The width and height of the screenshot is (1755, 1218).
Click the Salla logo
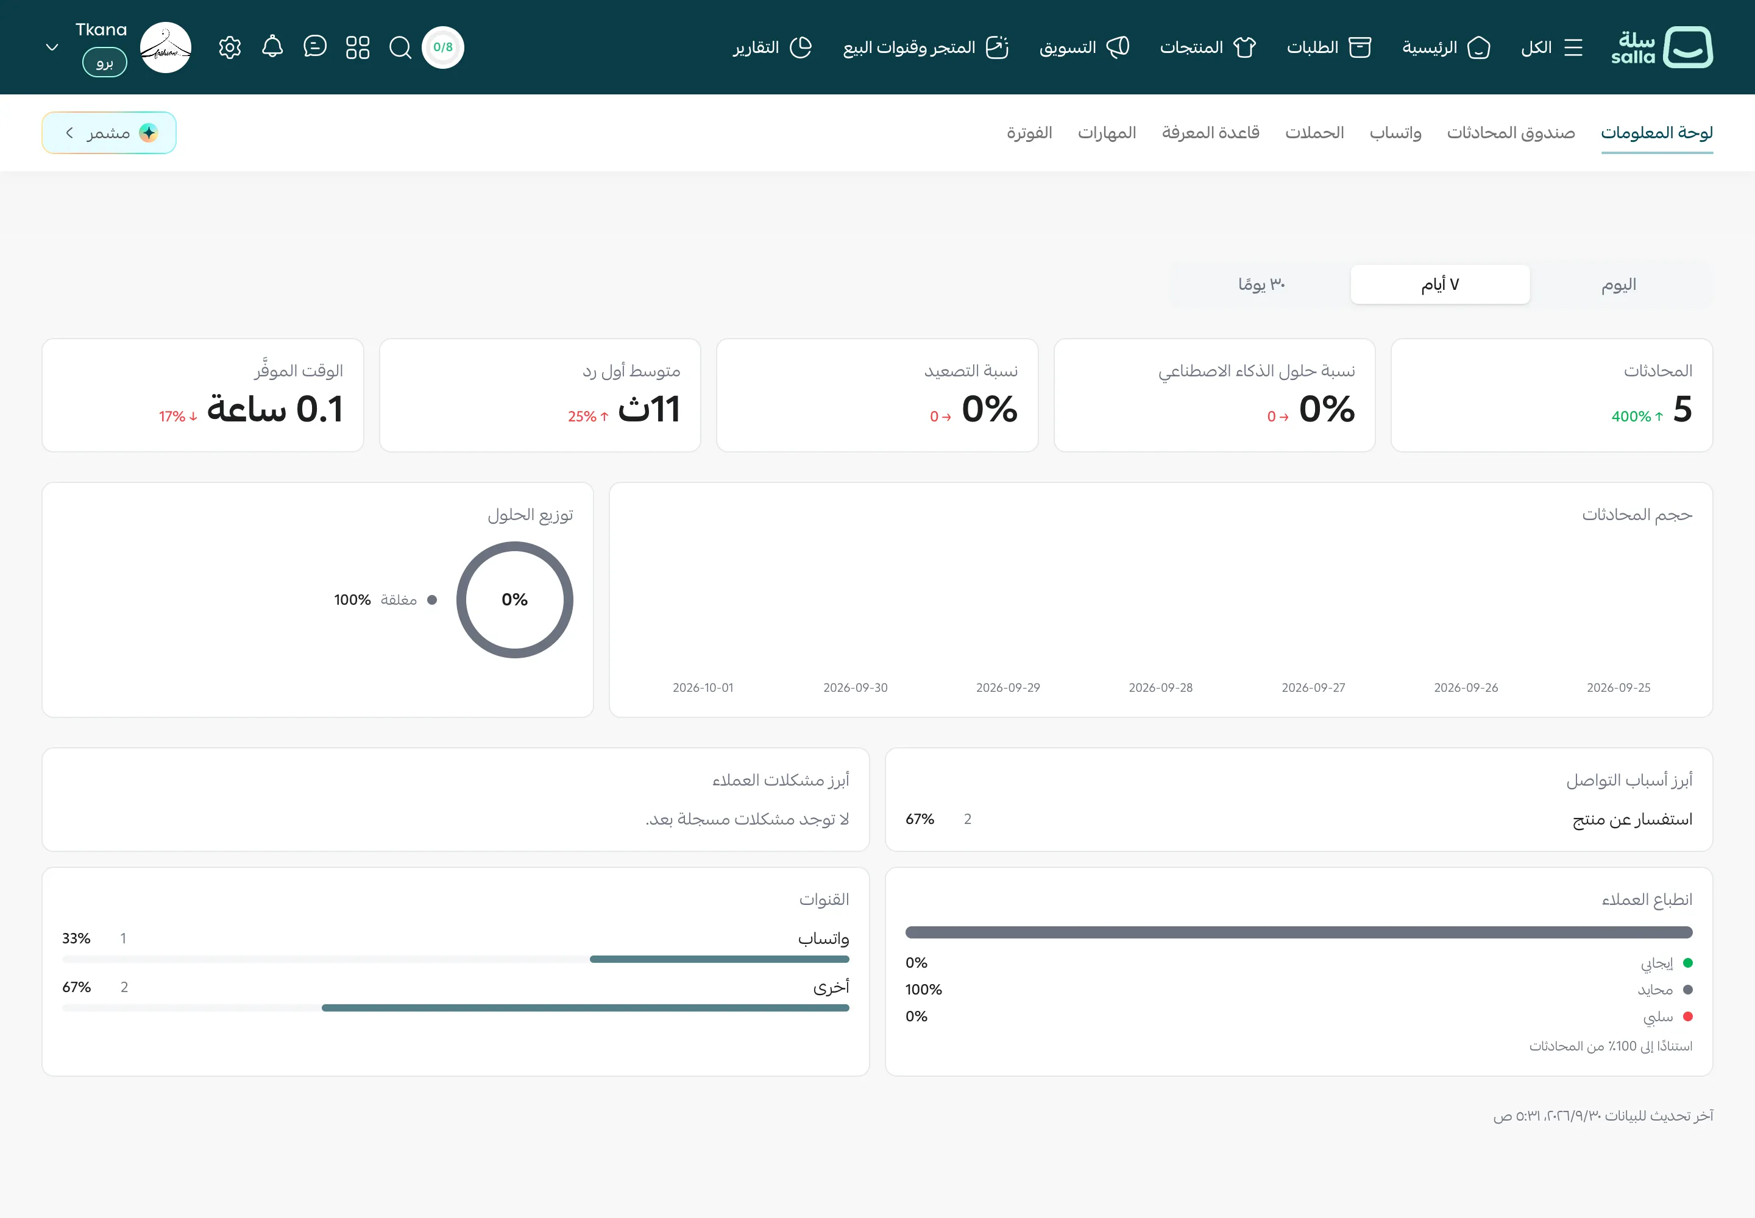pos(1662,48)
